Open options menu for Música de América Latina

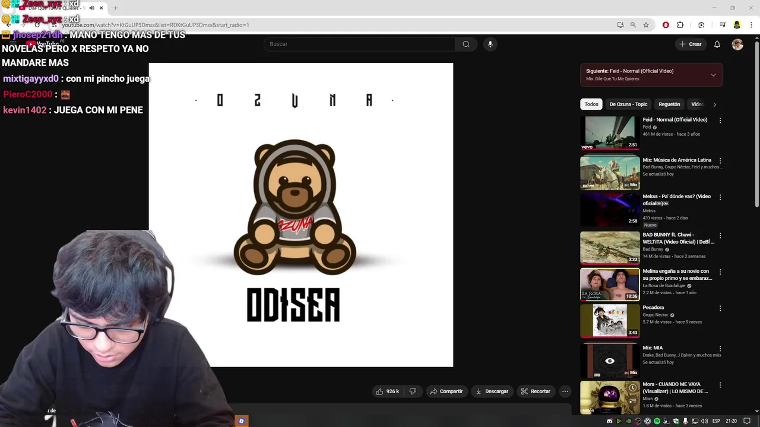720,161
